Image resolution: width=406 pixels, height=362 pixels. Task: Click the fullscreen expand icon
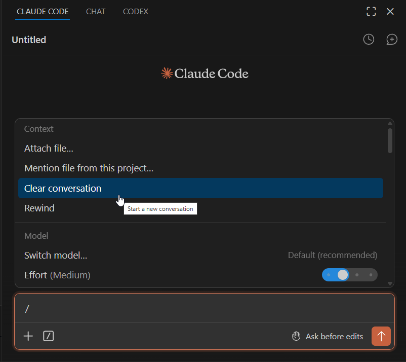click(x=371, y=12)
